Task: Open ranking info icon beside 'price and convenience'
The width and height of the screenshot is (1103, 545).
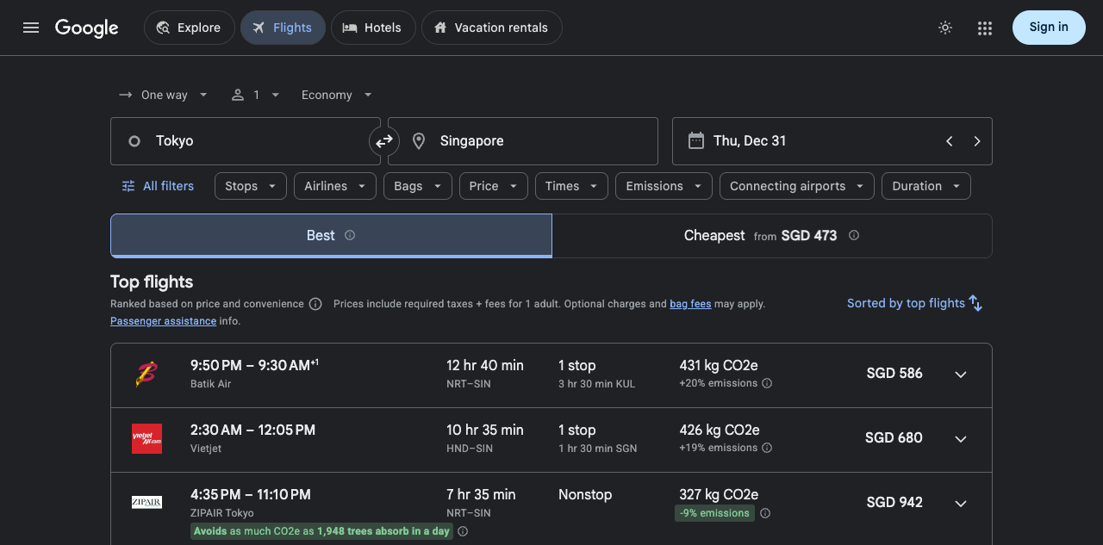Action: pos(315,304)
